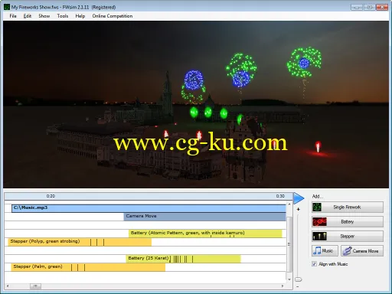Click the Camera Move film icon
The image size is (392, 294).
click(347, 251)
